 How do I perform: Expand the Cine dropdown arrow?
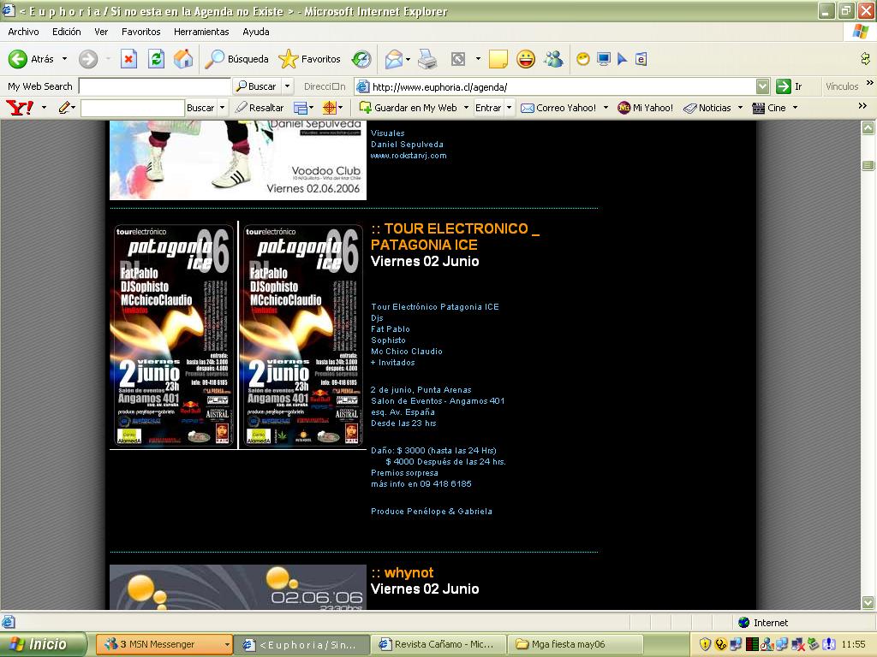795,108
